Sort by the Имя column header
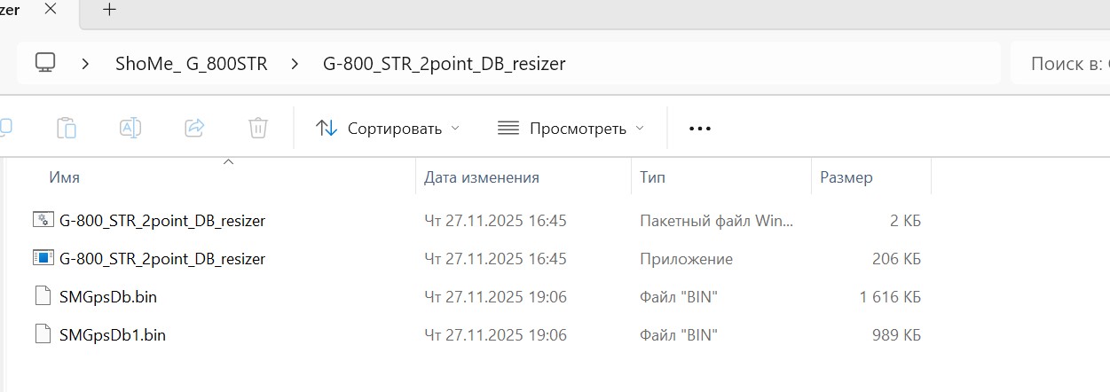Image resolution: width=1110 pixels, height=392 pixels. click(x=65, y=177)
